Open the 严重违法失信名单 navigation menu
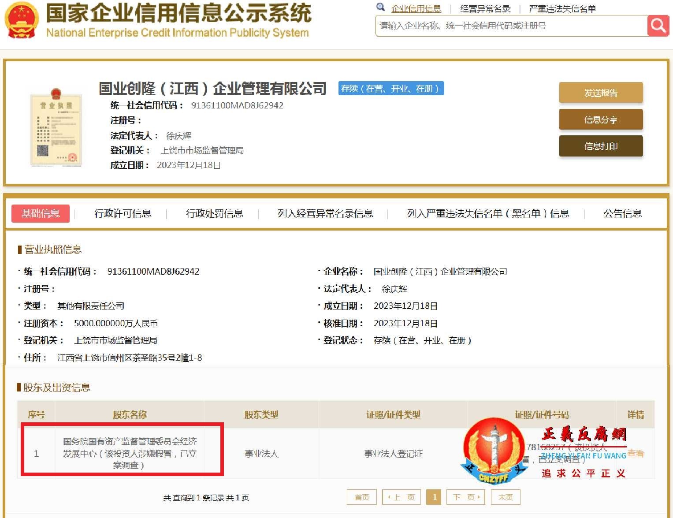This screenshot has width=673, height=518. coord(562,8)
